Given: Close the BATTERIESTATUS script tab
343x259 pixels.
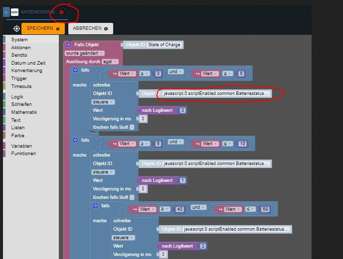Looking at the screenshot, I should click(x=65, y=9).
